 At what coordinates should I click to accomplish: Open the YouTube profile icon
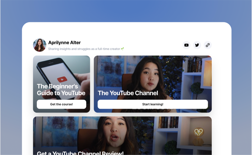(187, 45)
